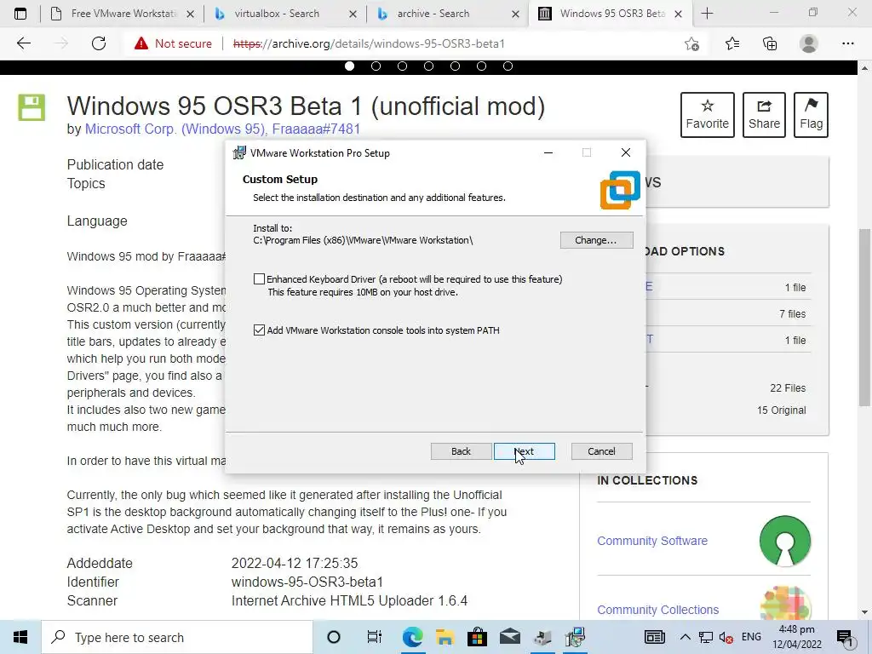Cancel the VMware Workstation setup
872x654 pixels.
[602, 451]
